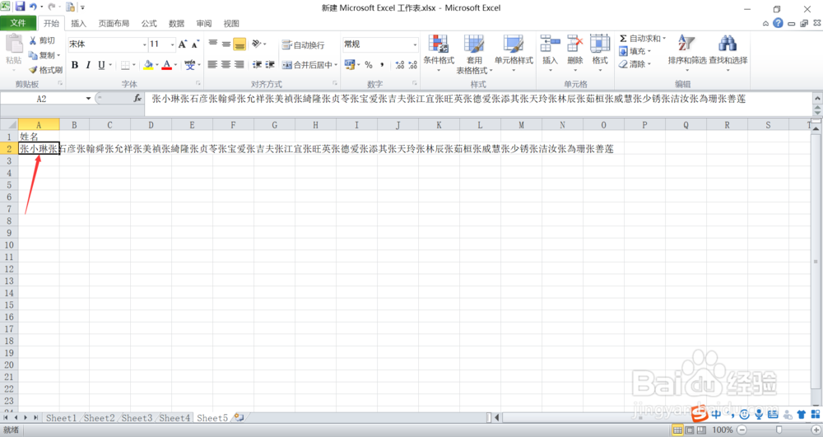
Task: Click the zoom level 100% button
Action: coord(723,430)
